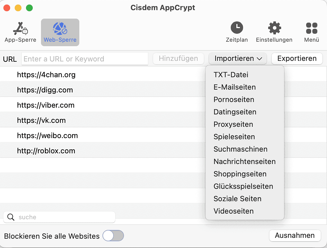Select the Web-Sperre globe icon
The height and width of the screenshot is (248, 327).
coord(60,28)
